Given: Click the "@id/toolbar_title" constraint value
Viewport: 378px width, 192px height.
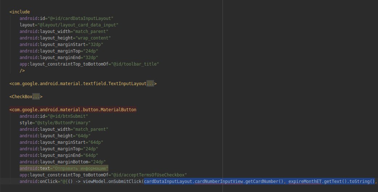Looking at the screenshot, I should point(135,64).
